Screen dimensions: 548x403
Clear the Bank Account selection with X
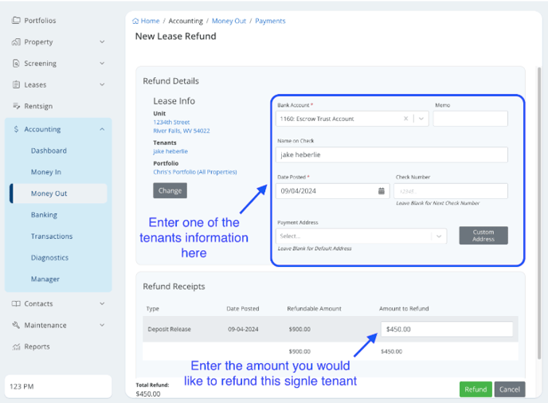click(x=405, y=119)
